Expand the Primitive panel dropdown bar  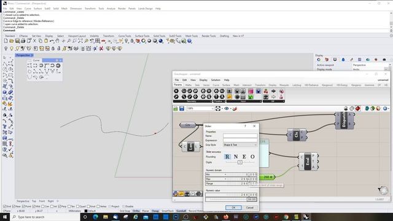tap(219, 101)
